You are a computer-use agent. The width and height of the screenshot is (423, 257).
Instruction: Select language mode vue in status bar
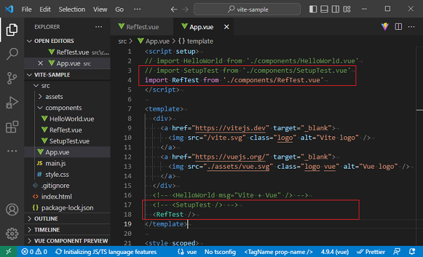click(192, 251)
